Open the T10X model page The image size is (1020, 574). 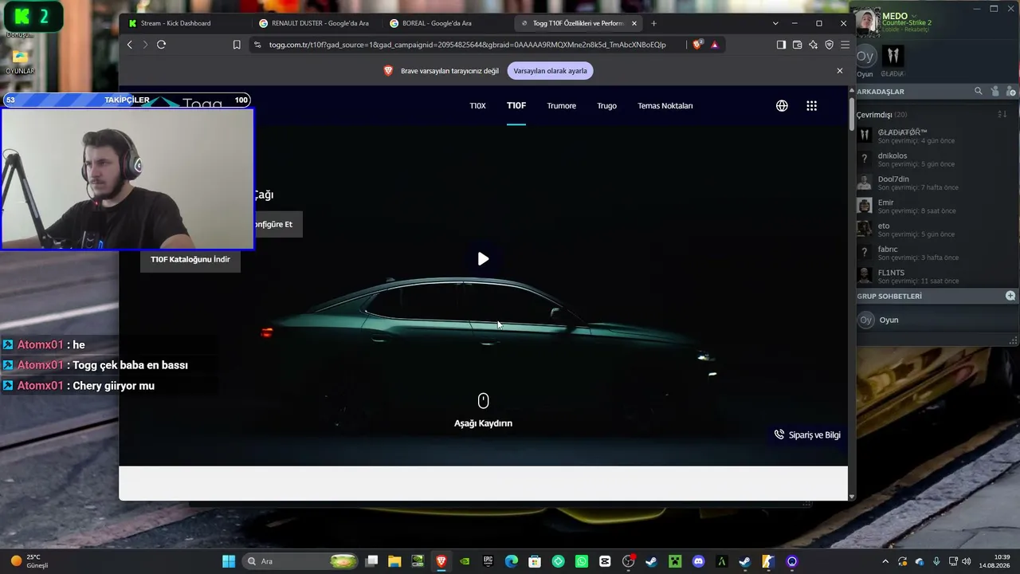pyautogui.click(x=477, y=105)
